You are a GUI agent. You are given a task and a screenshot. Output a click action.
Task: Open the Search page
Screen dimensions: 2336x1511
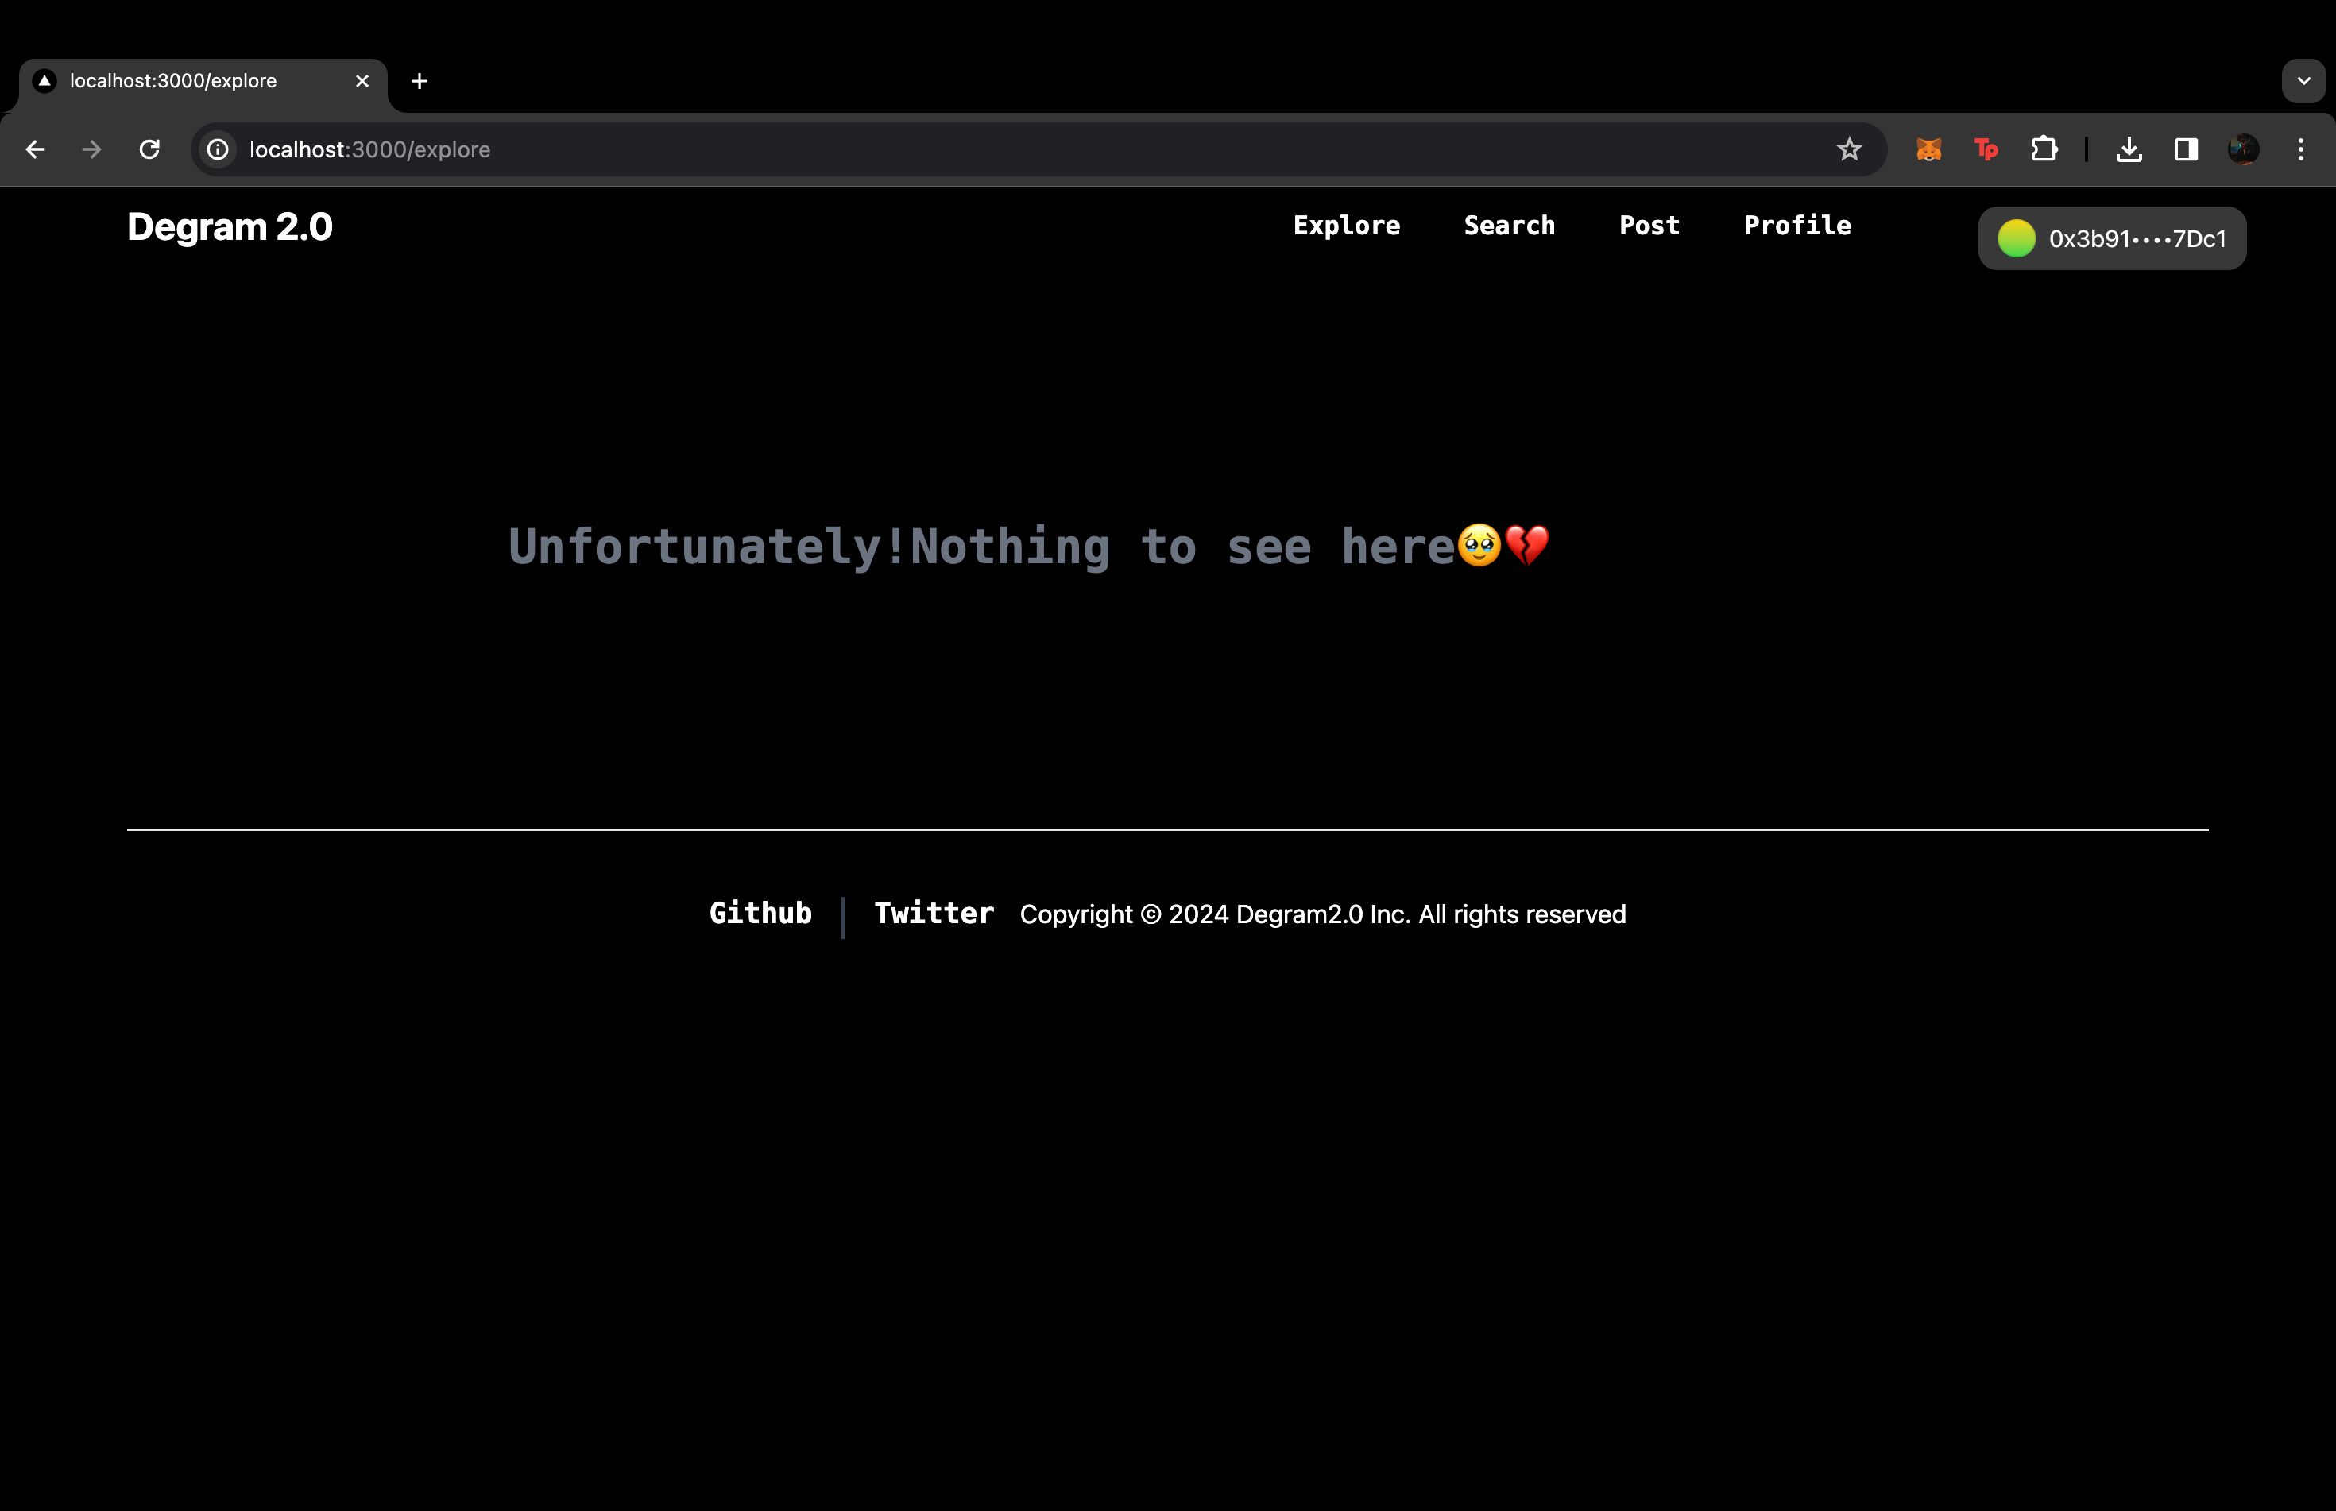click(1510, 225)
